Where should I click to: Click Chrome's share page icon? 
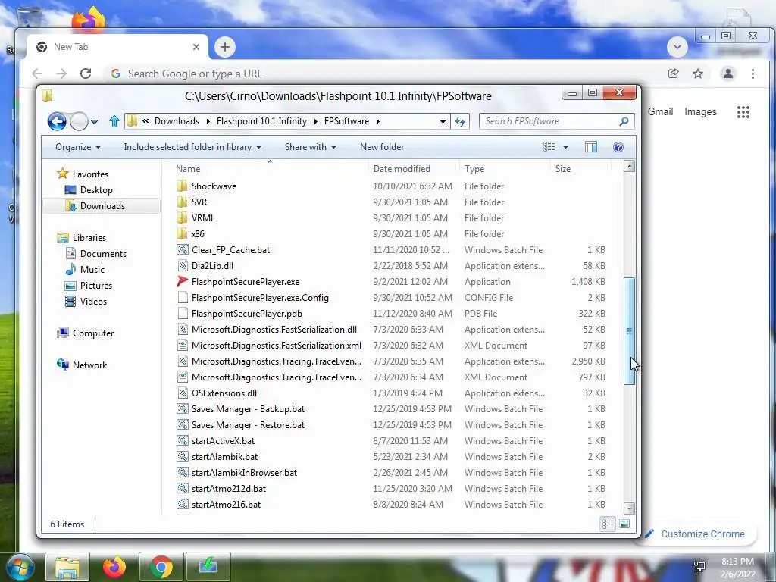pos(673,74)
